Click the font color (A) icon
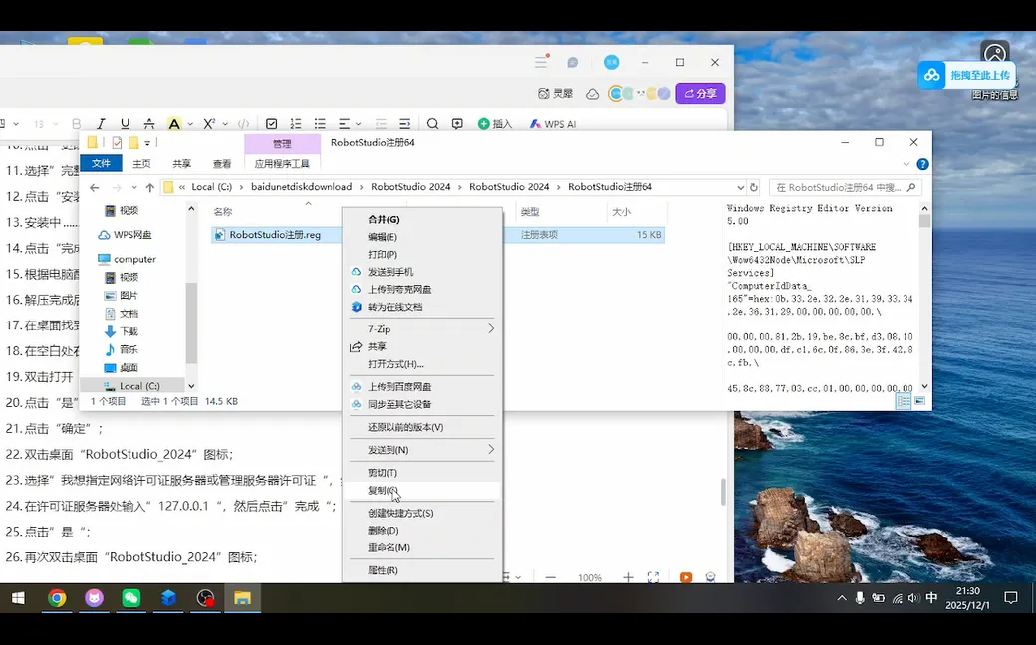1036x645 pixels. [x=175, y=122]
